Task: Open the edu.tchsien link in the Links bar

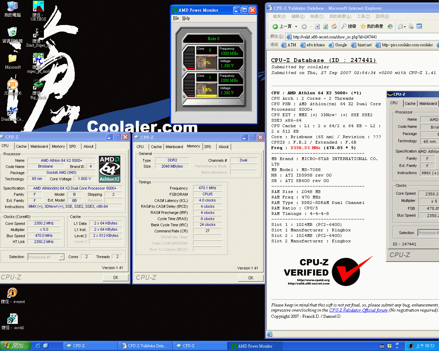Action: coord(312,45)
